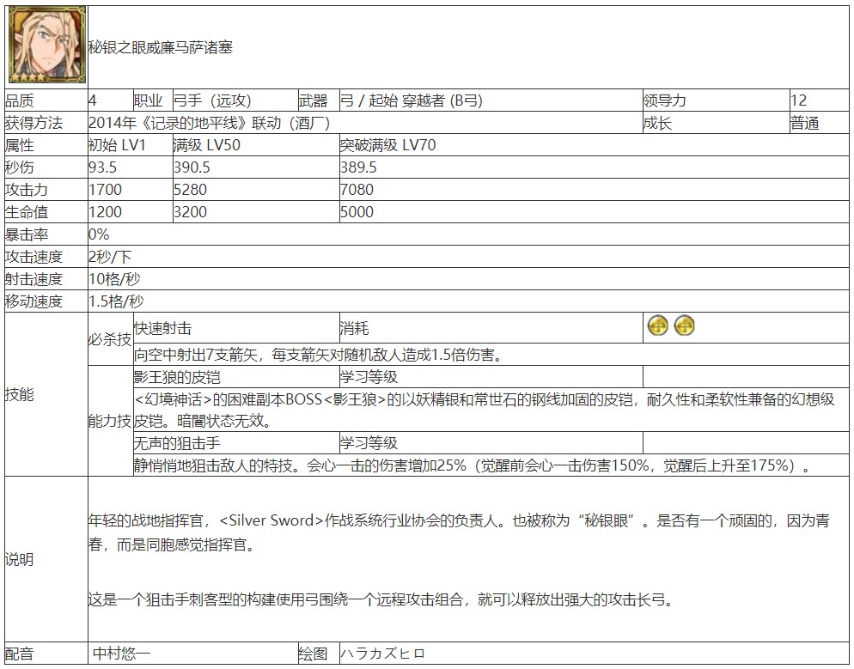Click the 秒伤 row label
Image resolution: width=854 pixels, height=669 pixels.
click(x=20, y=167)
